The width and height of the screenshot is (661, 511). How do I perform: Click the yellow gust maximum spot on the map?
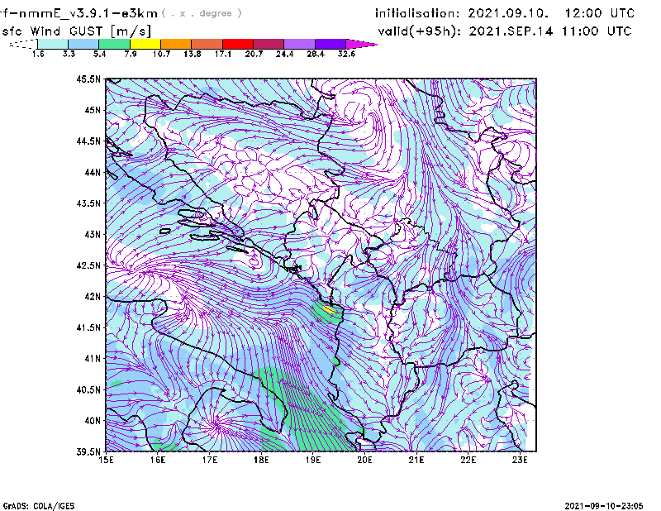click(x=329, y=309)
